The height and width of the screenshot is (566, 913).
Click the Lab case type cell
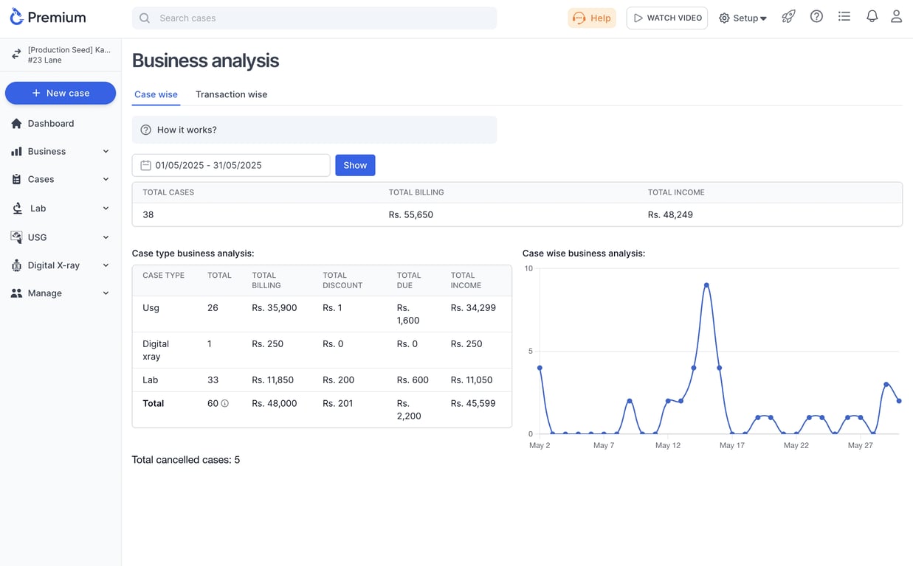(x=151, y=380)
